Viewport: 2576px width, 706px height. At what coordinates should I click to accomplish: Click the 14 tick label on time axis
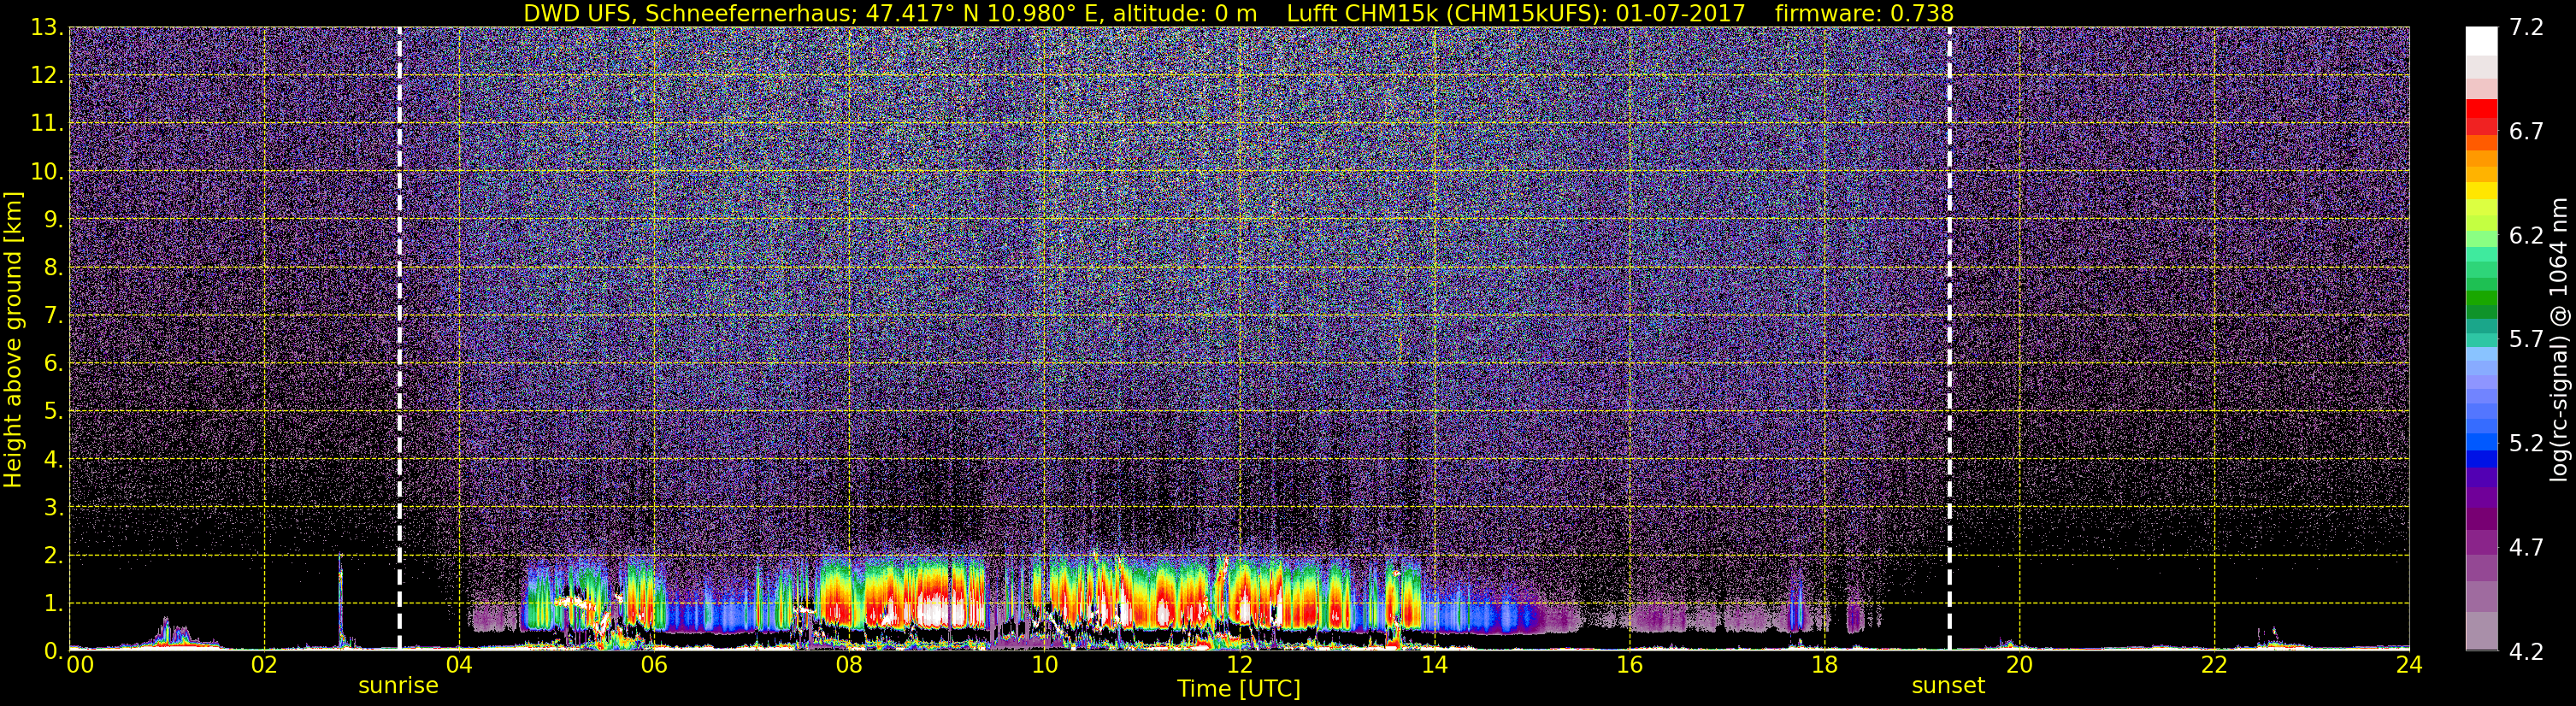tap(1434, 665)
